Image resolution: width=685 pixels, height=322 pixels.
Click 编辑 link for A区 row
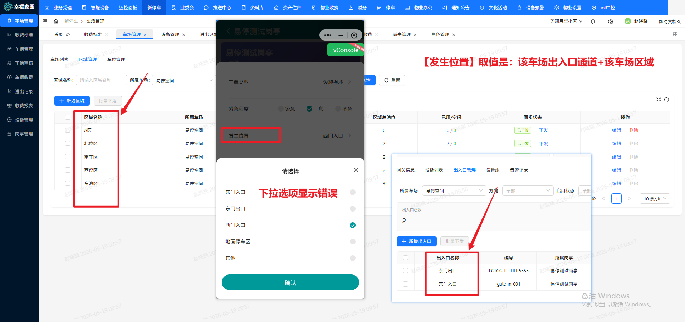coord(616,130)
